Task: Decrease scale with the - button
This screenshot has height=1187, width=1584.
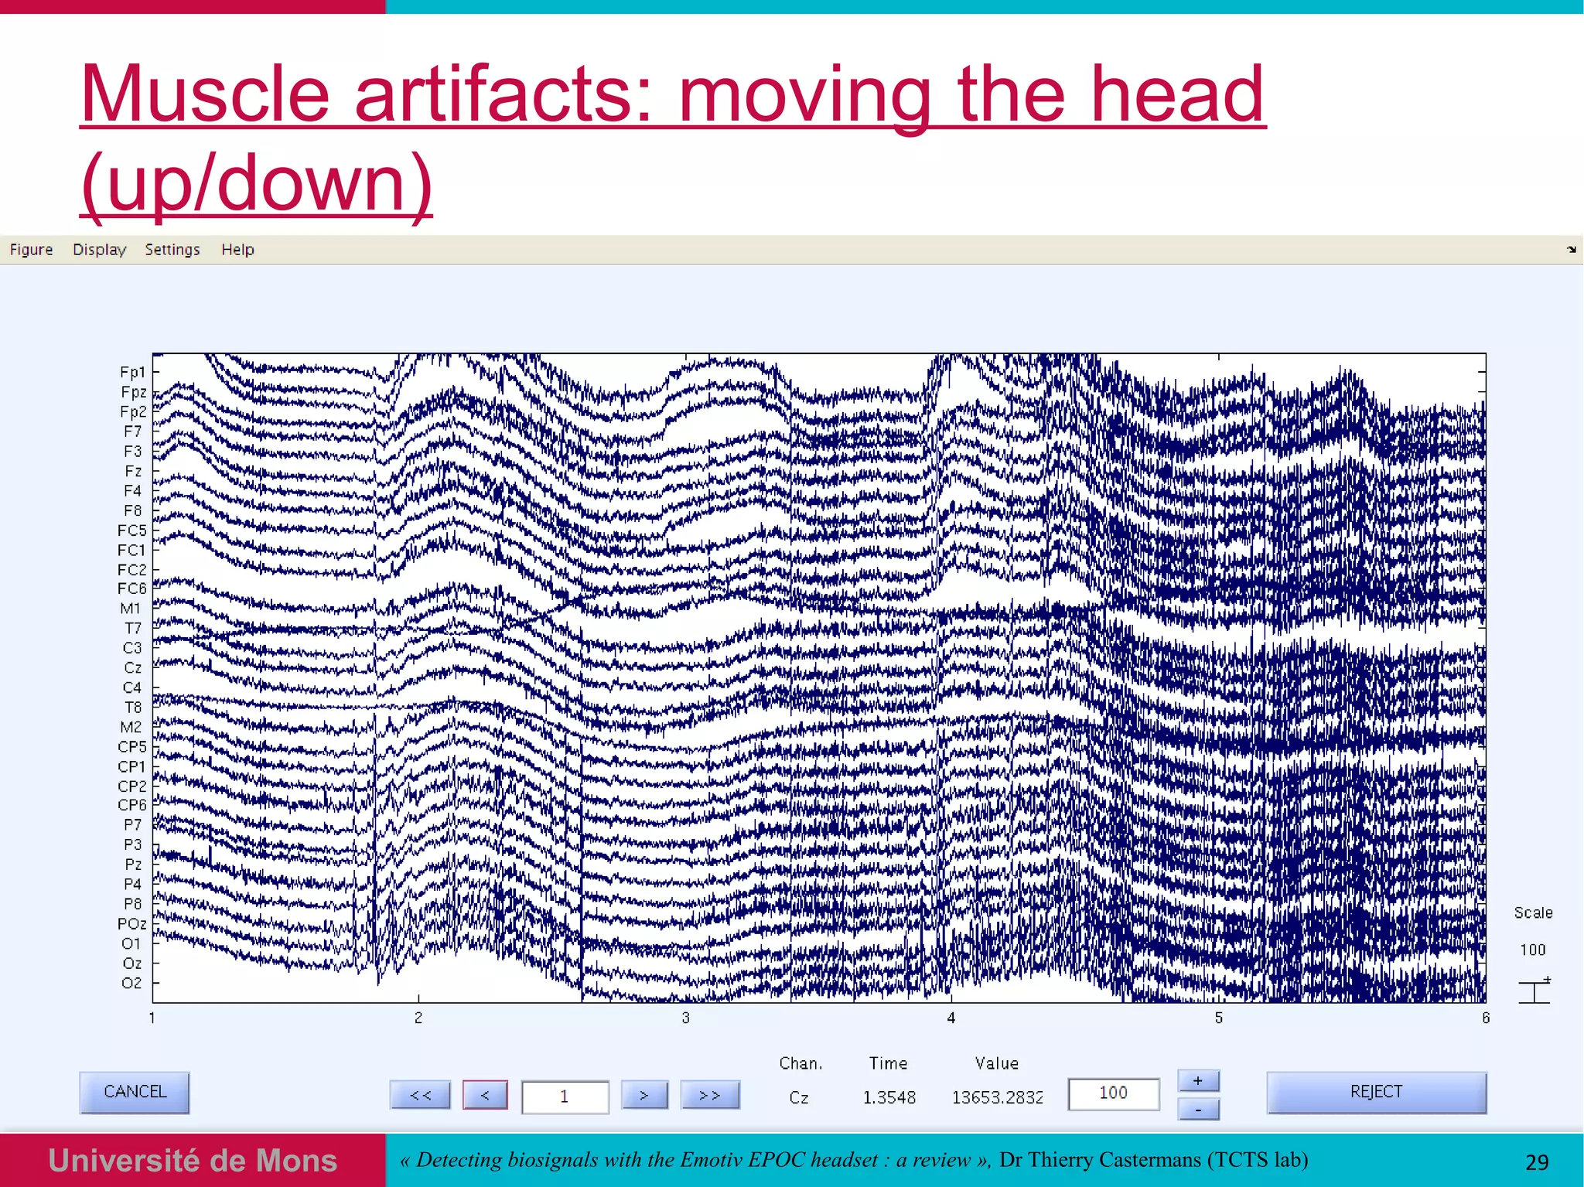Action: [1198, 1110]
